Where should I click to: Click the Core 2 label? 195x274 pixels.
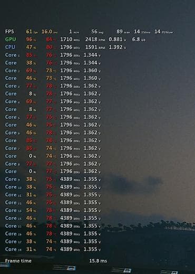coord(13,71)
